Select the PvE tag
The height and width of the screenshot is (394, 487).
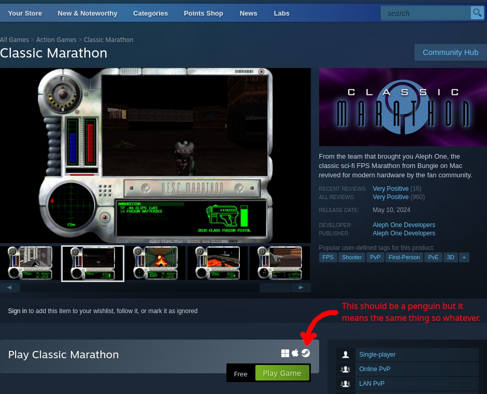tap(433, 257)
